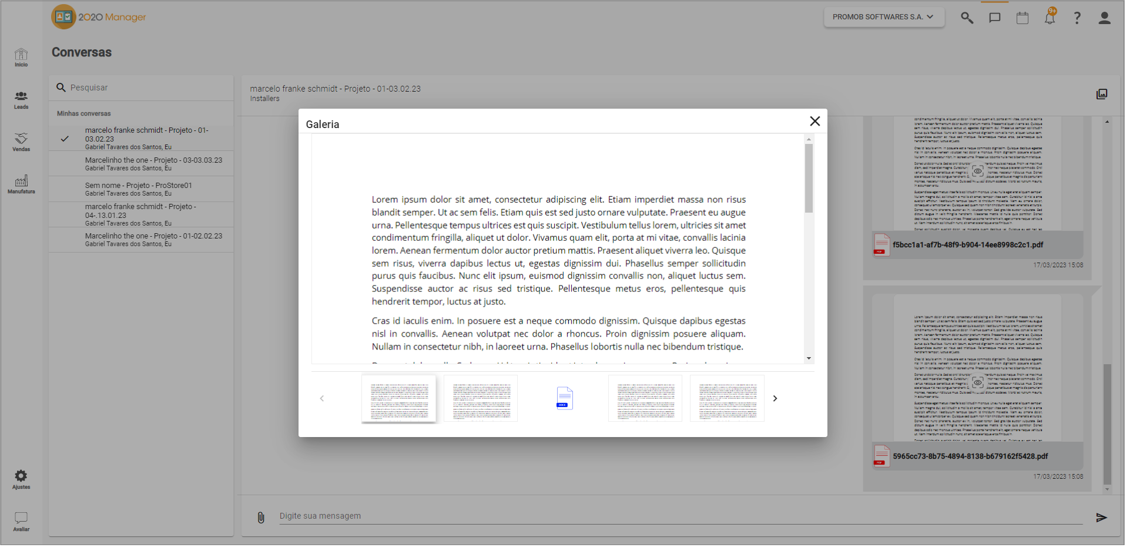Screen dimensions: 1133x551
Task: Click the 2020 Manager logo
Action: [99, 17]
